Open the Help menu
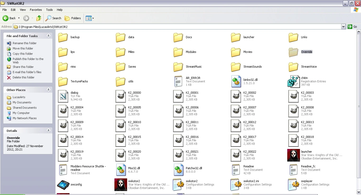This screenshot has height=195, width=361. click(x=60, y=10)
